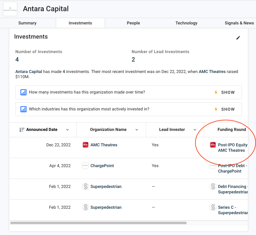Open the ChargePoint organization link

click(x=102, y=166)
